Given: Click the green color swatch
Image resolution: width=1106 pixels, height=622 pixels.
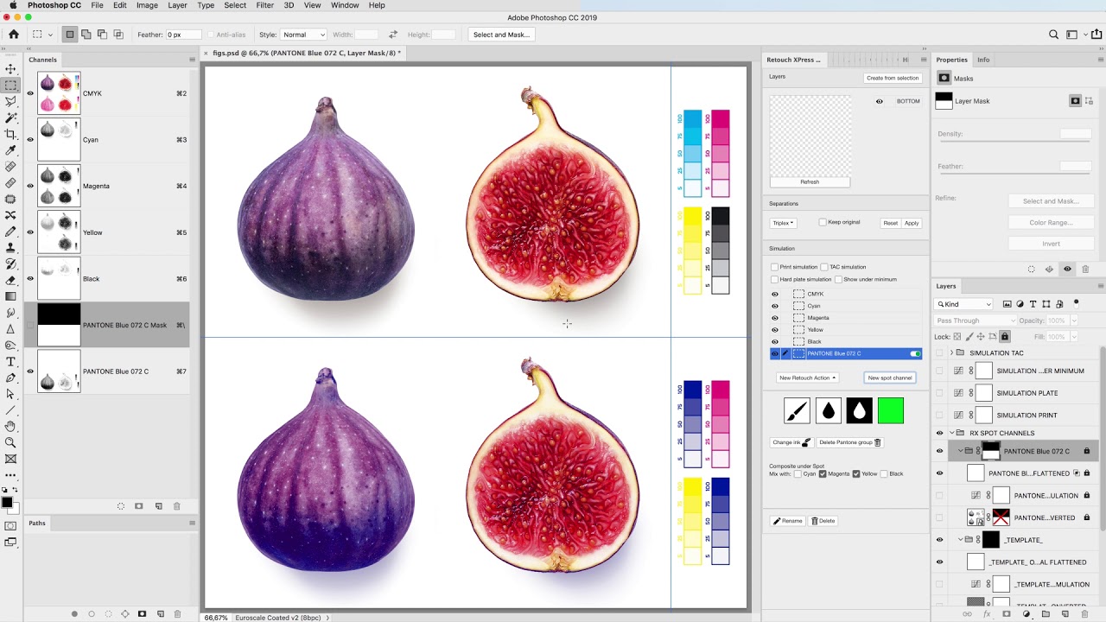Looking at the screenshot, I should (891, 410).
